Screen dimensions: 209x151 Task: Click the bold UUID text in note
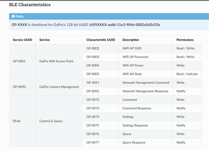(125, 25)
